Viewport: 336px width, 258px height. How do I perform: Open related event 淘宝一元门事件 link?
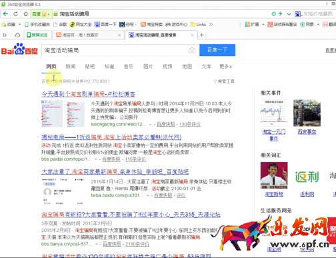tap(274, 135)
